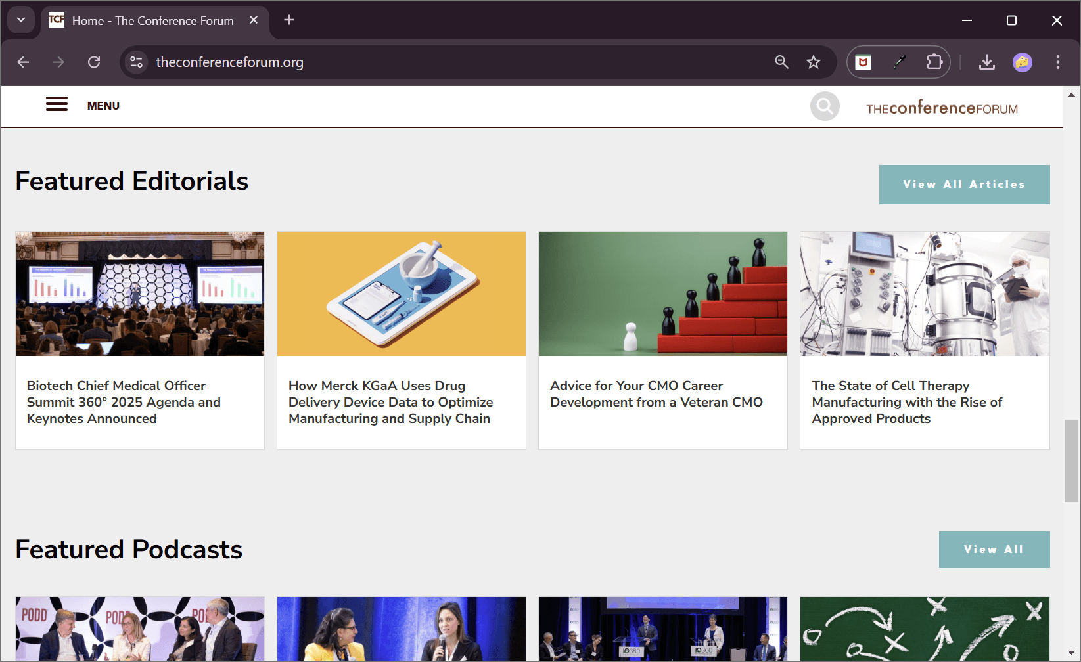Open the site search magnifier
This screenshot has width=1081, height=662.
coord(825,106)
